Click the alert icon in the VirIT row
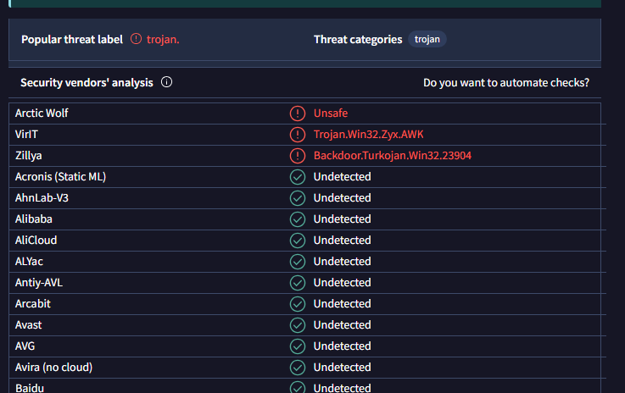625x393 pixels. 298,135
